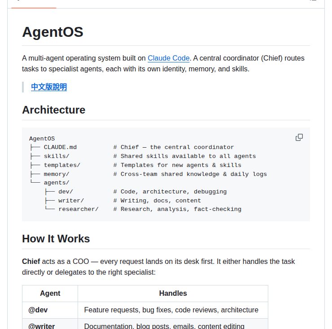The height and width of the screenshot is (329, 332).
Task: Click the skills/ entry in code block
Action: pyautogui.click(x=57, y=156)
